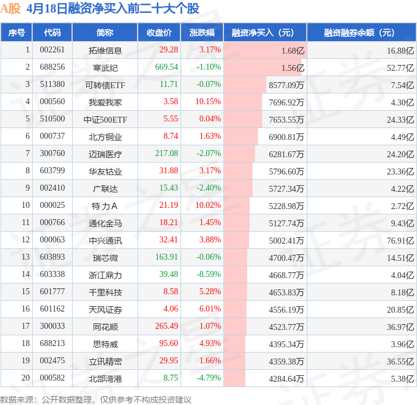The height and width of the screenshot is (405, 417).
Task: Click closing price 8.74
Action: (170, 136)
